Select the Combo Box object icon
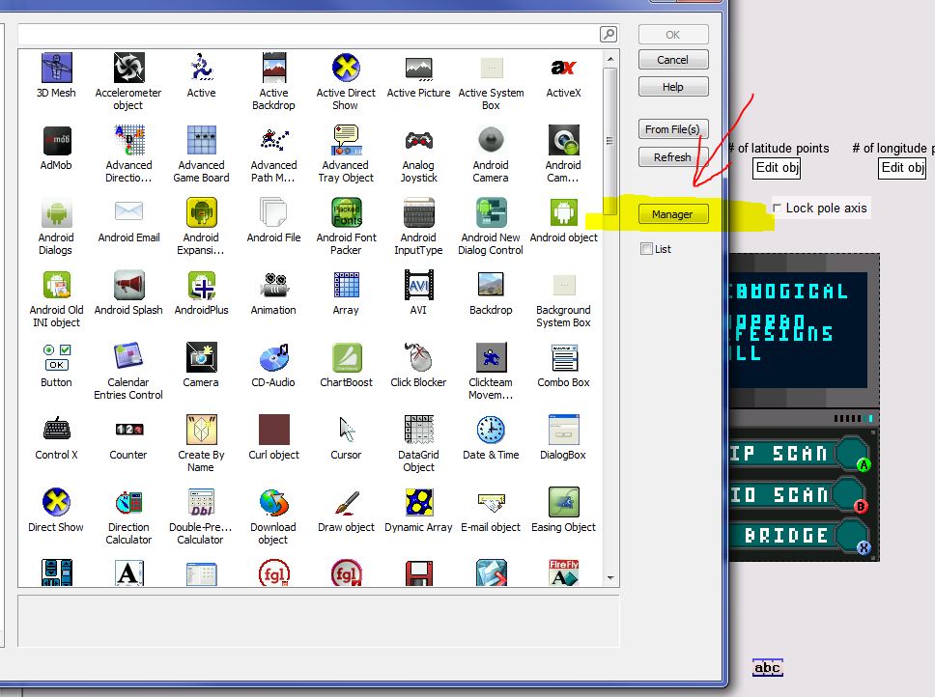Screen dimensions: 935x697 point(563,357)
